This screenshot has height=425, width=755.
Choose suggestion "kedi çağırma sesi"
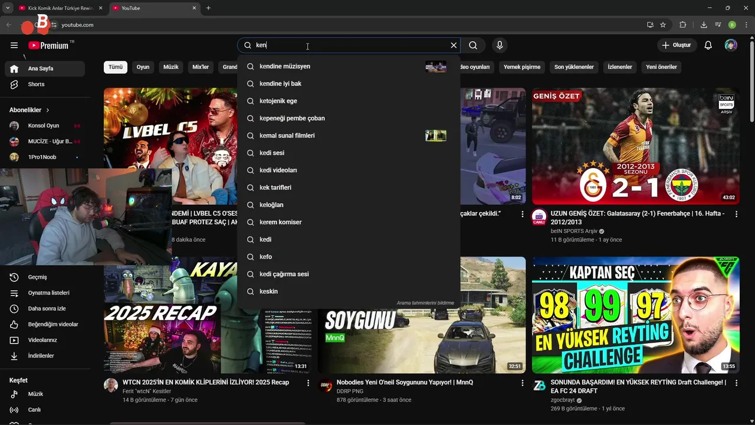[x=349, y=274]
